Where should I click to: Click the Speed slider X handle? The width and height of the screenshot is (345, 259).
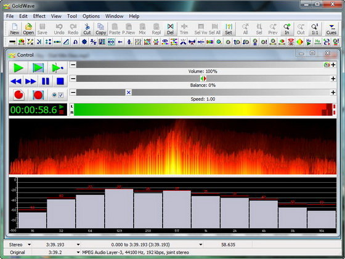[x=129, y=92]
